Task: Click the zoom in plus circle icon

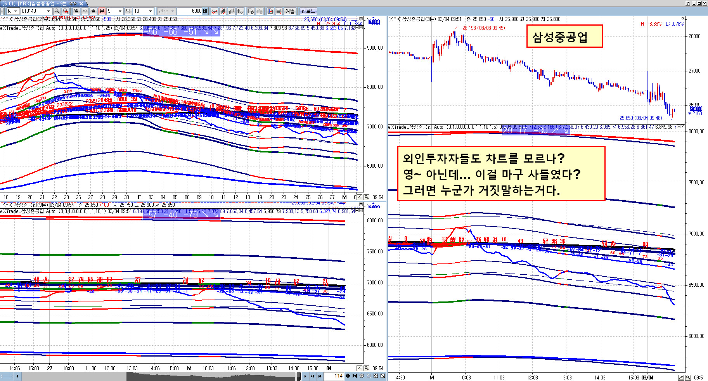Action: tap(362, 376)
